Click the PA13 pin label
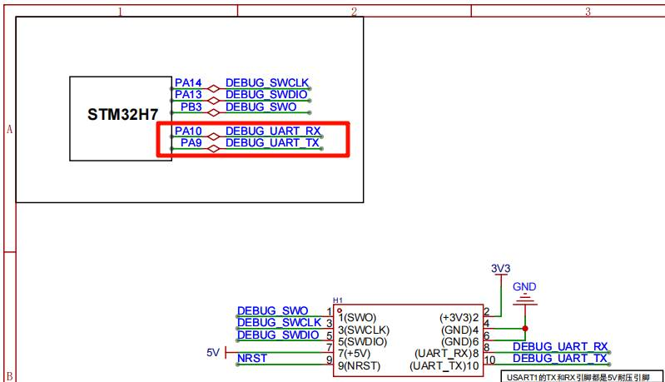 pyautogui.click(x=188, y=95)
